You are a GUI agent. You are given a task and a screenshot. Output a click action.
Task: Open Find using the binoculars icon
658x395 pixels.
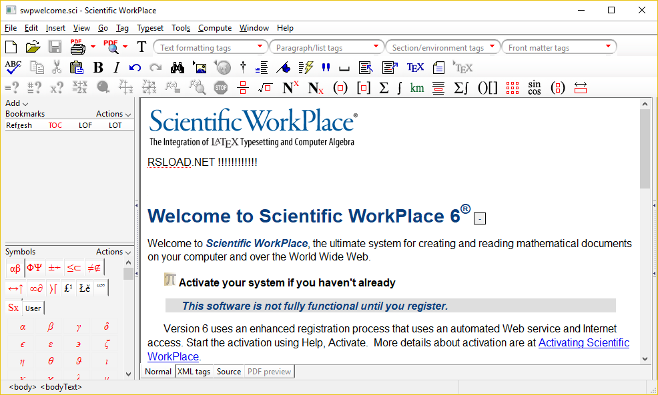(177, 67)
